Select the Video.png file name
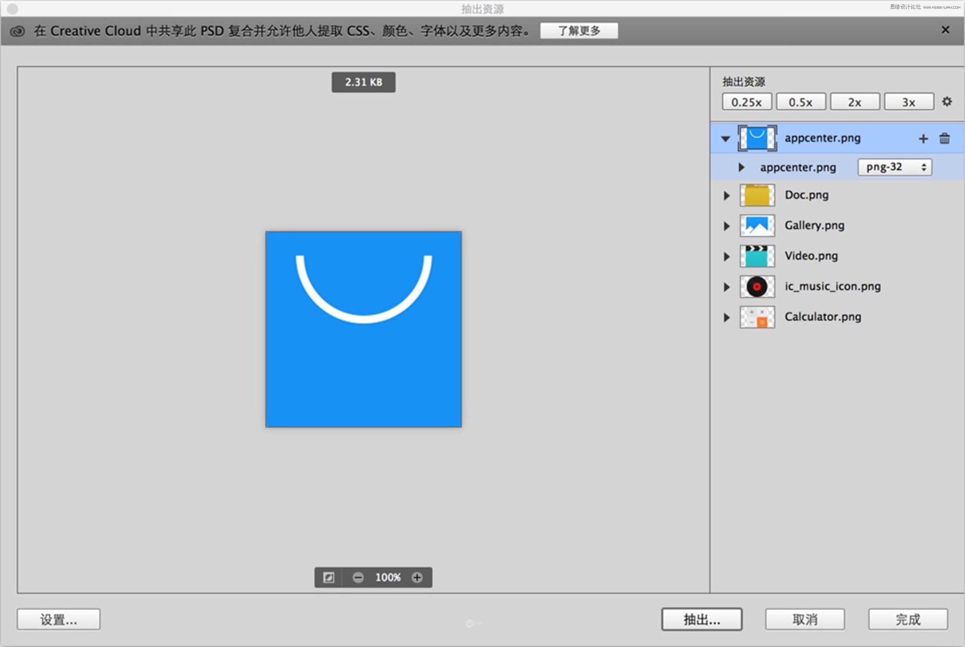Screen dimensions: 965x647 [x=811, y=256]
